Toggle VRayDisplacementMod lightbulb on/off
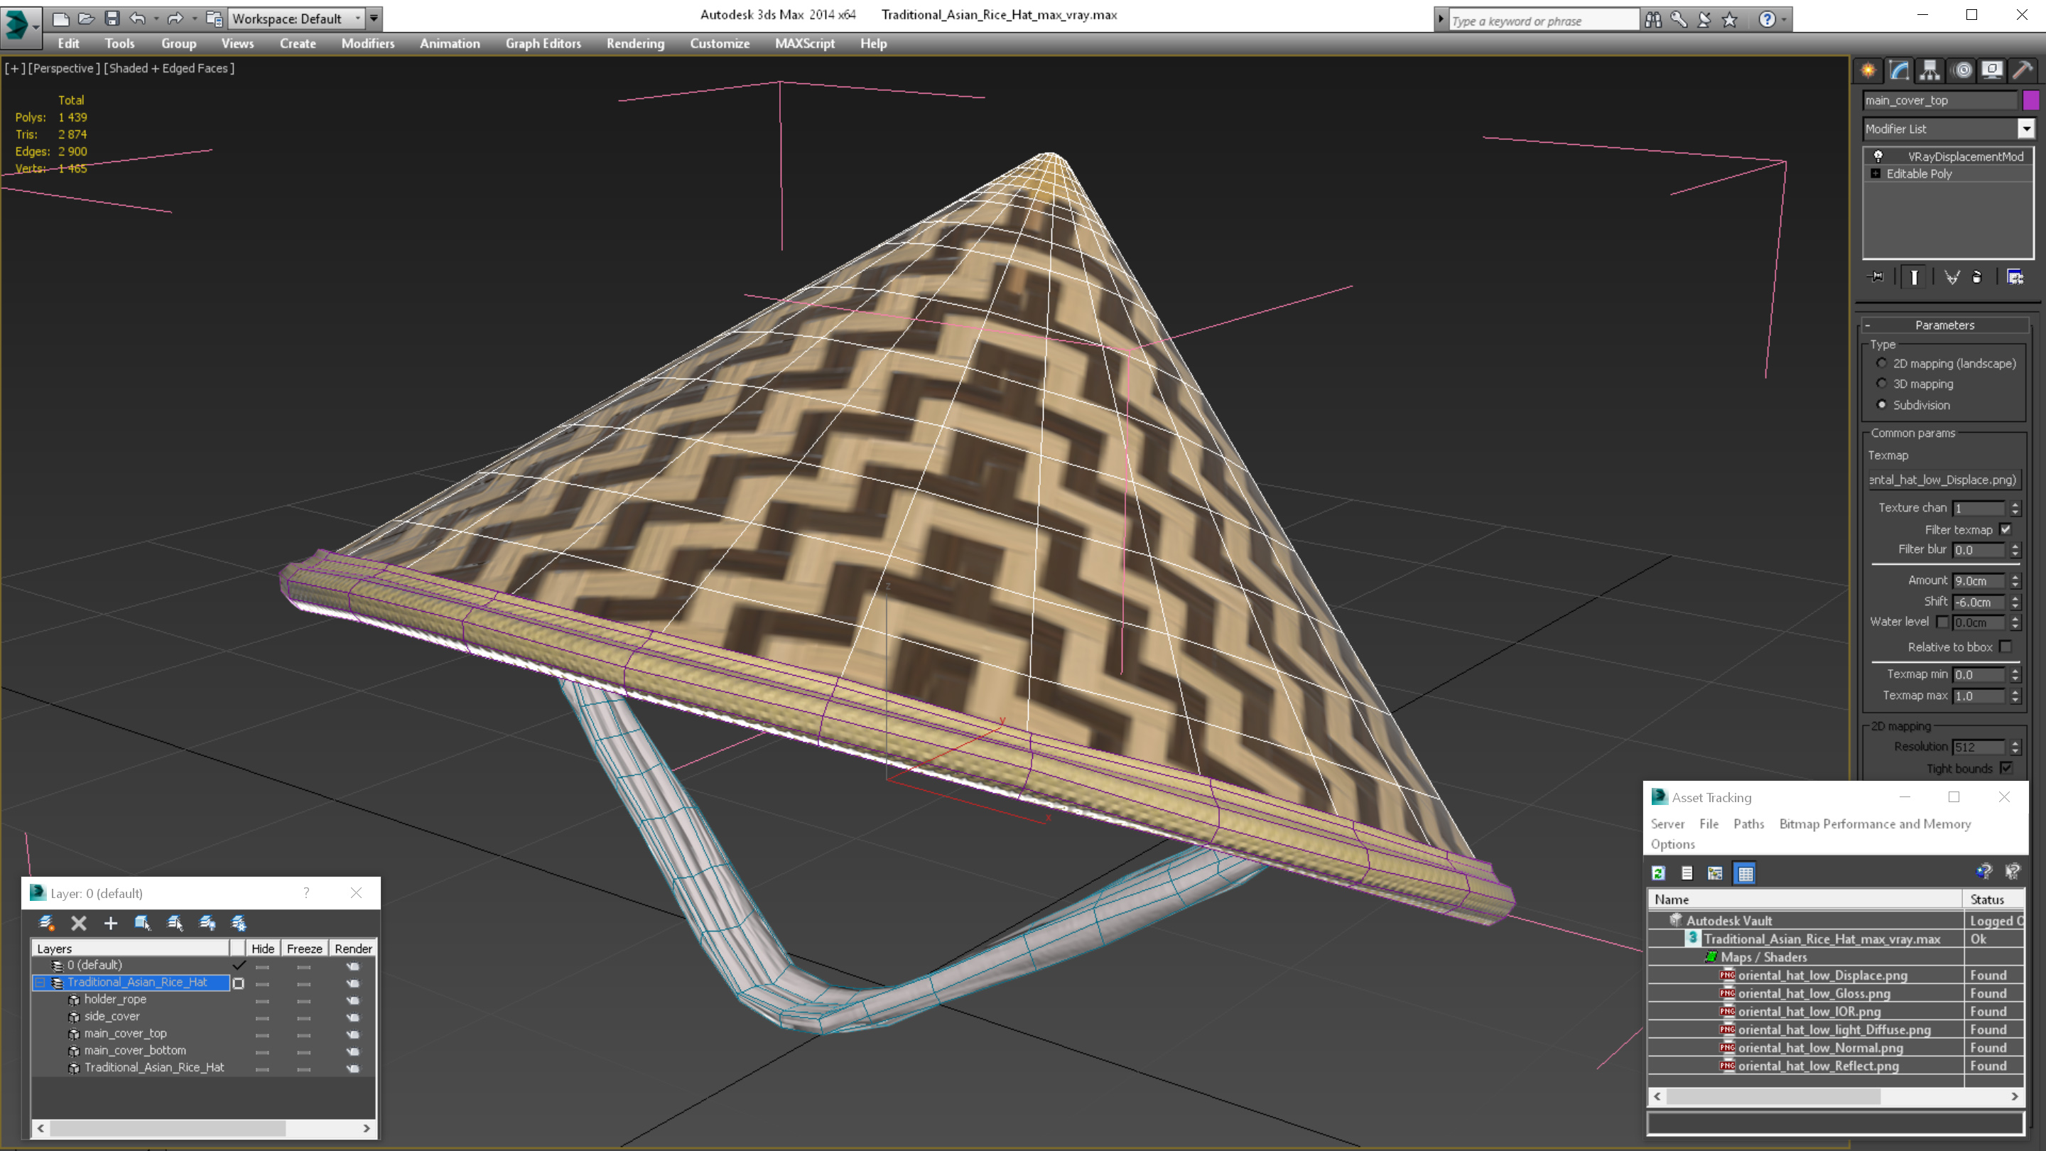Screen dimensions: 2046x1151 (1878, 156)
